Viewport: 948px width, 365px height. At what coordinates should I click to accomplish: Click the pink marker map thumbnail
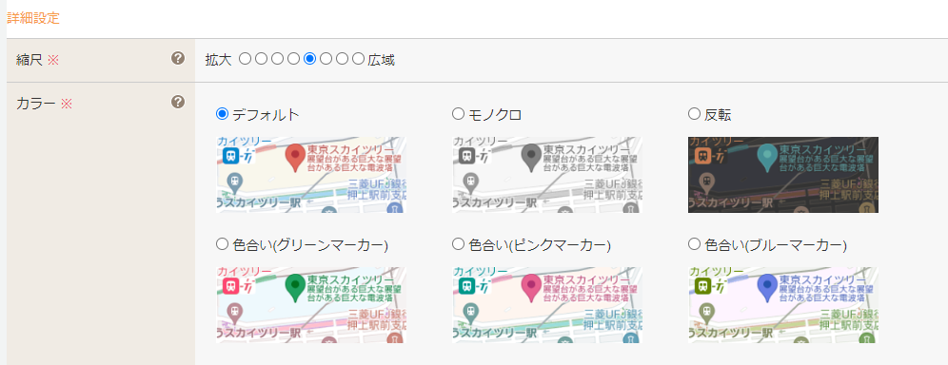(x=547, y=305)
